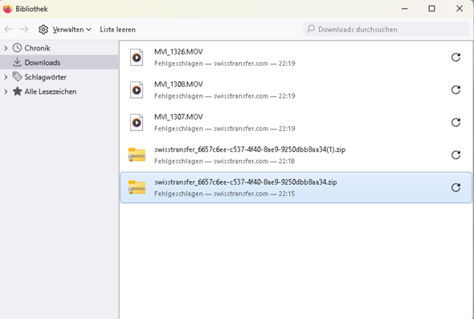Retry download of MVI_1326.MOV
Image resolution: width=474 pixels, height=319 pixels.
coord(456,57)
